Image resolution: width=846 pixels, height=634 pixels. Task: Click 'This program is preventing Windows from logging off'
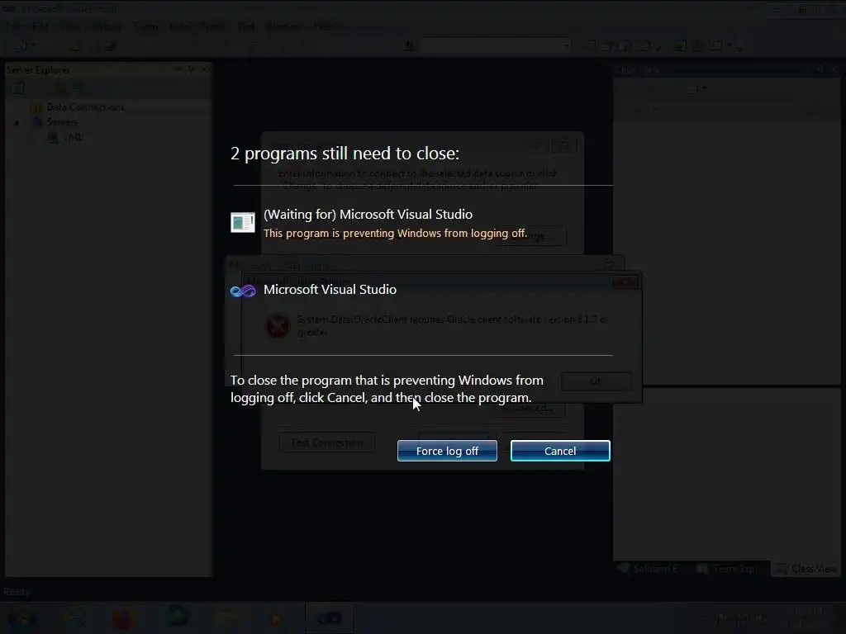[x=395, y=234]
